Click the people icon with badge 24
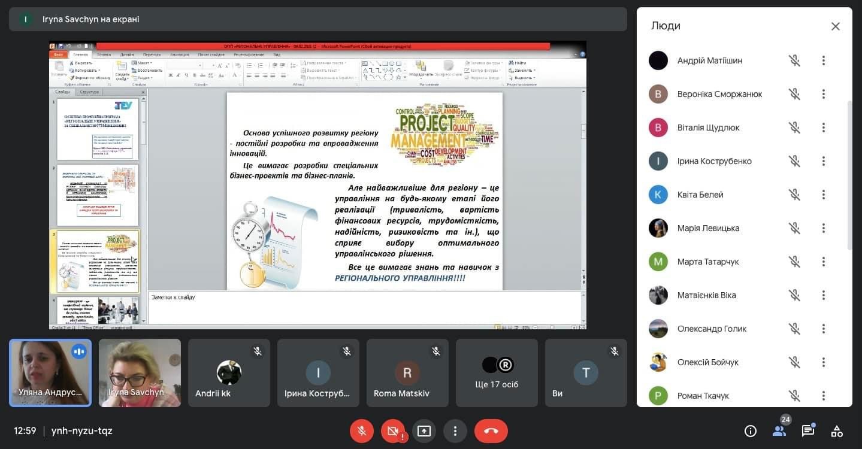The height and width of the screenshot is (449, 862). point(779,431)
